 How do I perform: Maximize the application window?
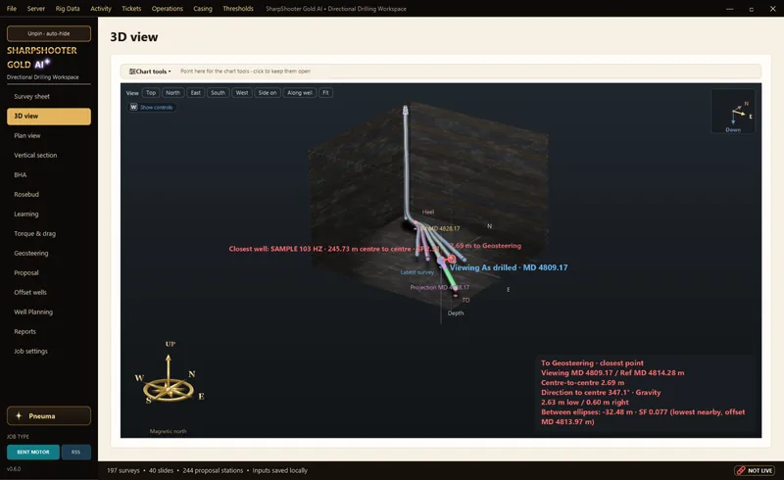[751, 9]
